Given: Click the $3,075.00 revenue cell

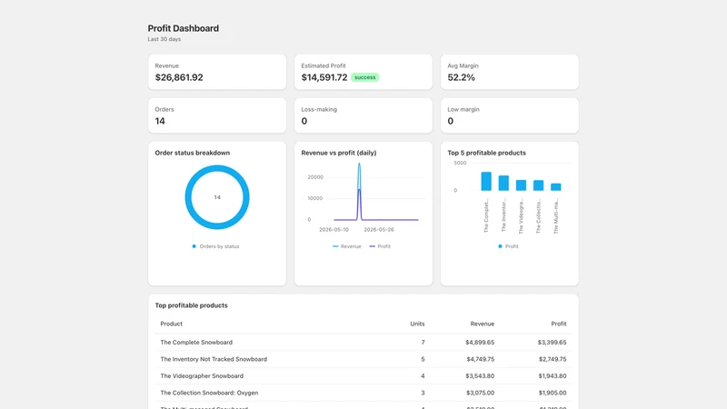Looking at the screenshot, I should 480,393.
